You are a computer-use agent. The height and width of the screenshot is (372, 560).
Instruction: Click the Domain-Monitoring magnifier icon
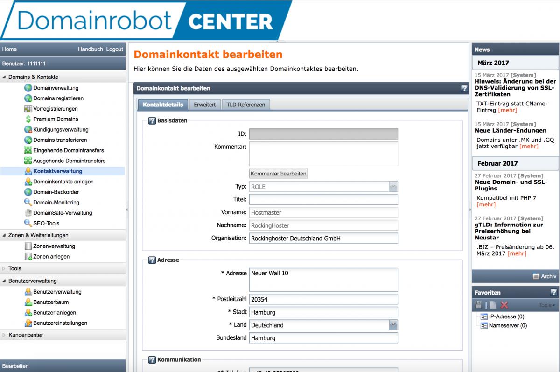click(28, 203)
